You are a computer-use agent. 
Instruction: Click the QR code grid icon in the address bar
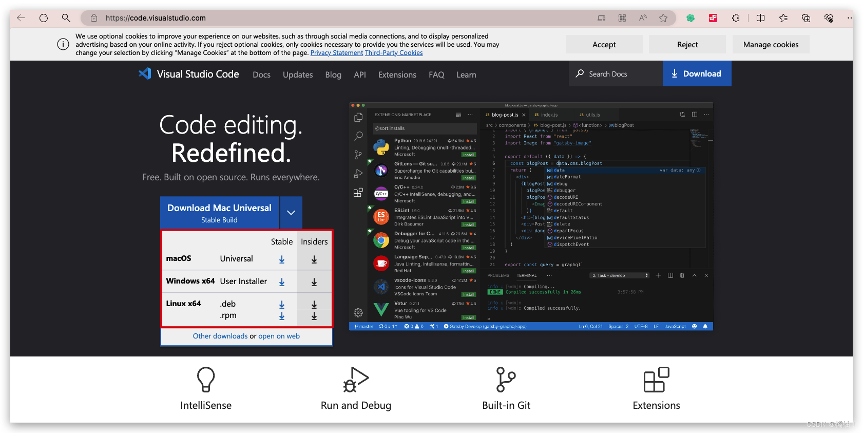coord(622,18)
